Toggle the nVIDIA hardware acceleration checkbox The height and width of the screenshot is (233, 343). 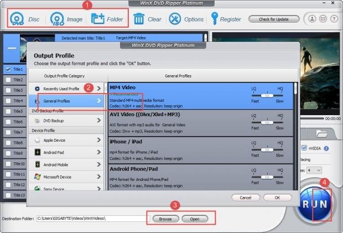coord(304,148)
